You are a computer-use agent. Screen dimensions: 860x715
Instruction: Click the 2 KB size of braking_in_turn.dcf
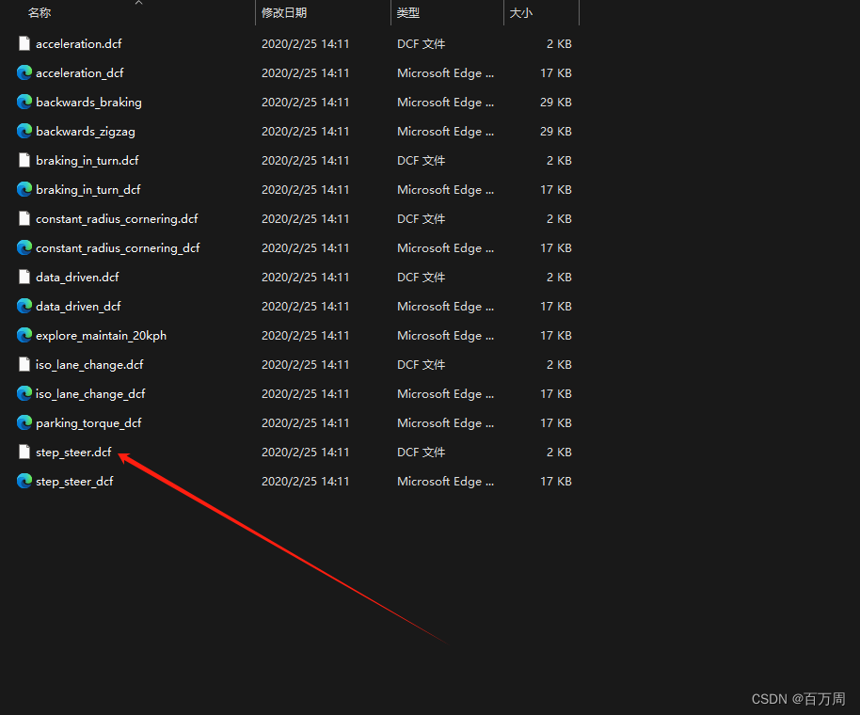[559, 161]
